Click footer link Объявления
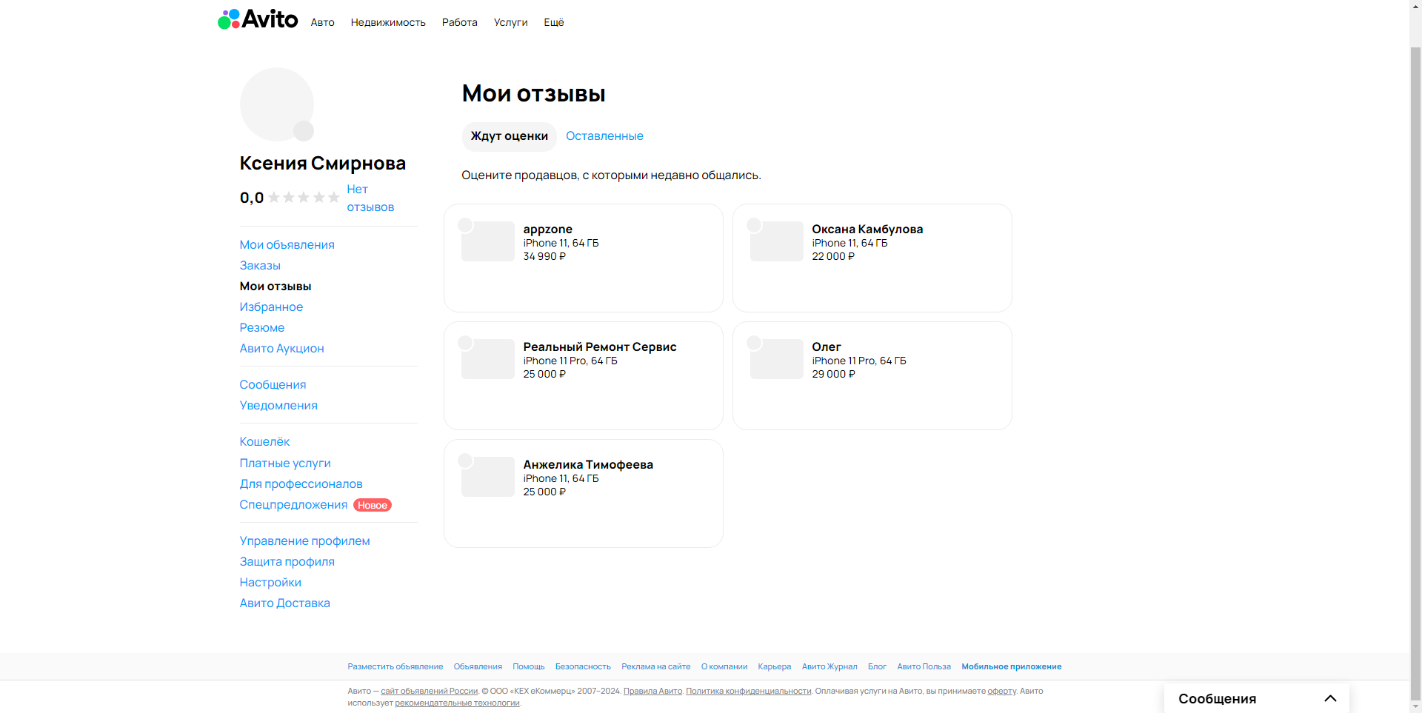Image resolution: width=1422 pixels, height=713 pixels. coord(478,666)
